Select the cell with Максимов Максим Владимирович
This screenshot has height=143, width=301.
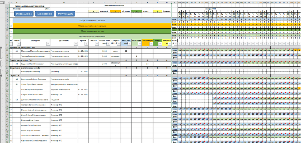[x=35, y=51]
